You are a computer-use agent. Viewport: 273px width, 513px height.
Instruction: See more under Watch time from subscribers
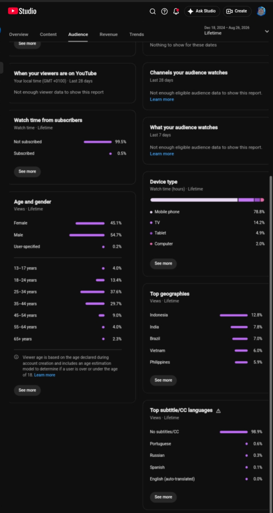(x=27, y=171)
